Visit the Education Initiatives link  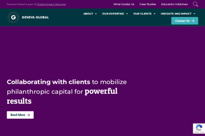pyautogui.click(x=174, y=4)
